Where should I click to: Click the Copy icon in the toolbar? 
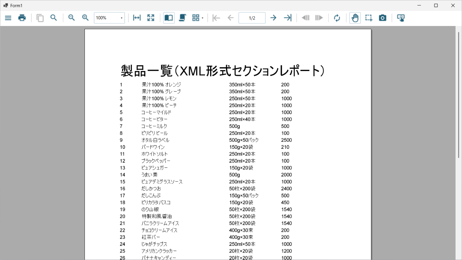pos(40,18)
